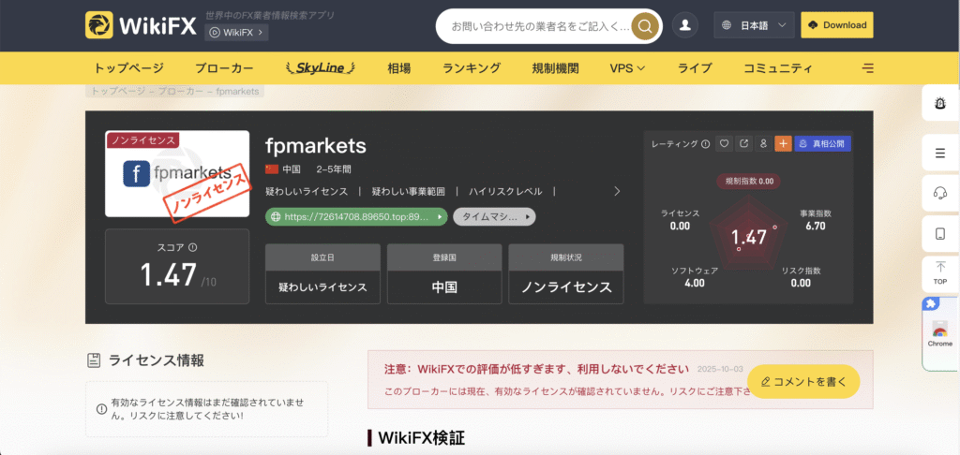
Task: Open the broker website URL link
Action: pos(356,216)
